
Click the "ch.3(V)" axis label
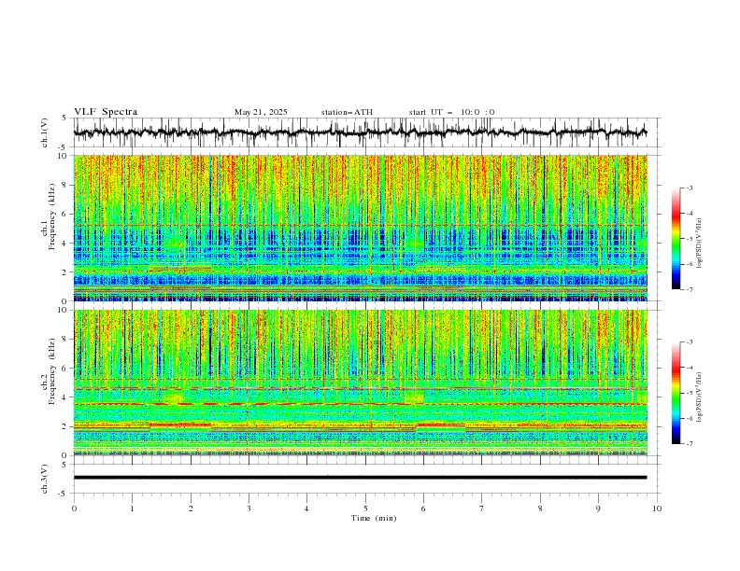click(x=45, y=479)
